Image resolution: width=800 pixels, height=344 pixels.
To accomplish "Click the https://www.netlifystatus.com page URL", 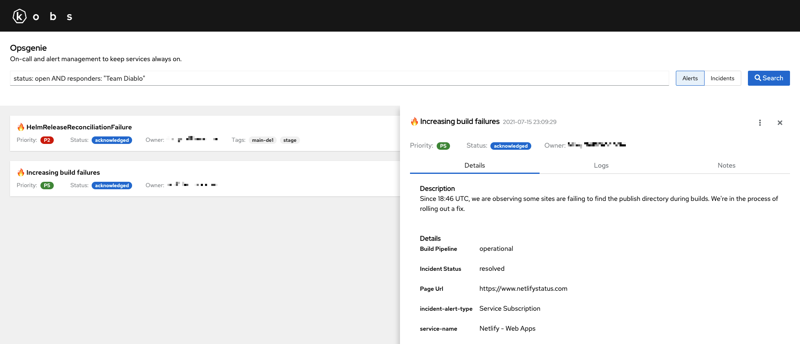I will [x=523, y=289].
